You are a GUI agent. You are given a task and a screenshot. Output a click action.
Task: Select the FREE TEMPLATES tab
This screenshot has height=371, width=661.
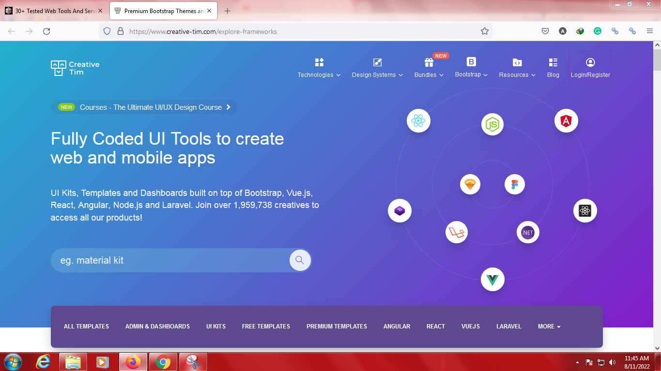coord(266,326)
